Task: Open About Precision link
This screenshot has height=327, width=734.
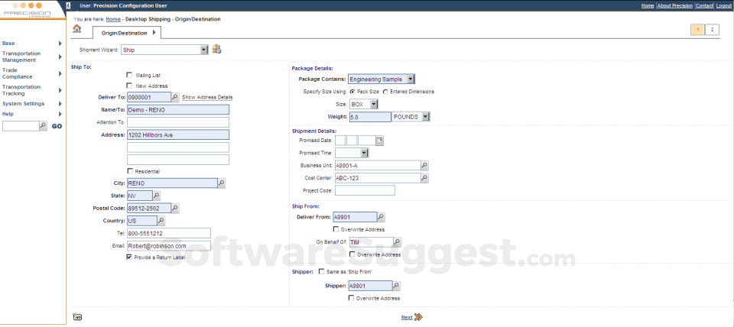Action: coord(674,5)
